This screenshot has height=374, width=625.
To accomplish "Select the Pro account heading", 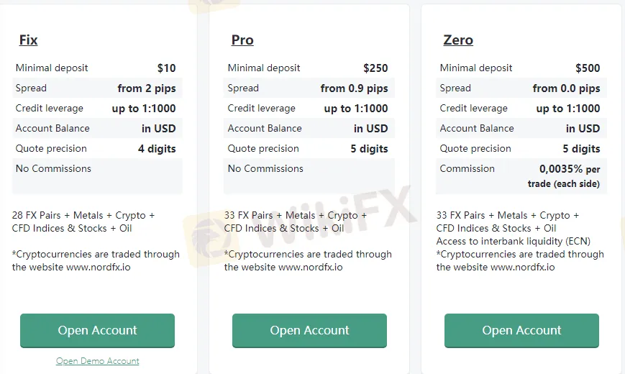I will tap(242, 40).
